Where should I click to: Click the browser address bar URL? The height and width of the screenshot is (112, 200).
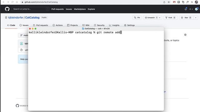(x=41, y=2)
